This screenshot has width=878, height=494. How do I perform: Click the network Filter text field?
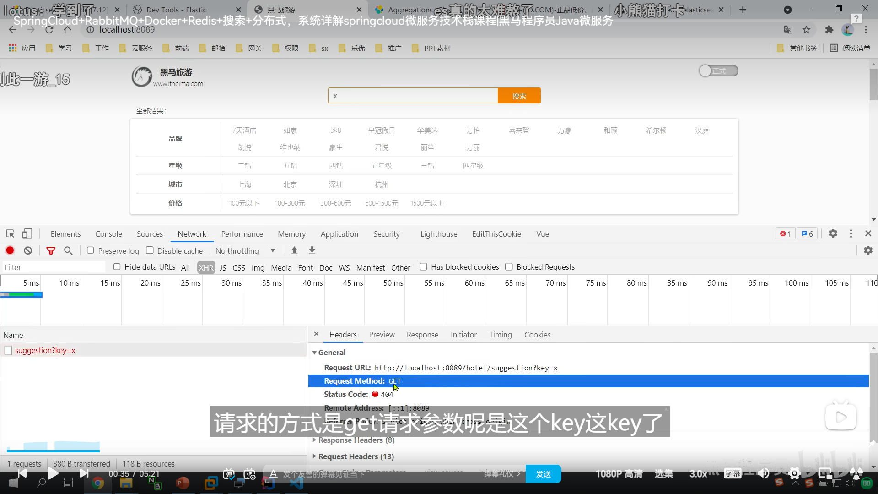click(54, 267)
